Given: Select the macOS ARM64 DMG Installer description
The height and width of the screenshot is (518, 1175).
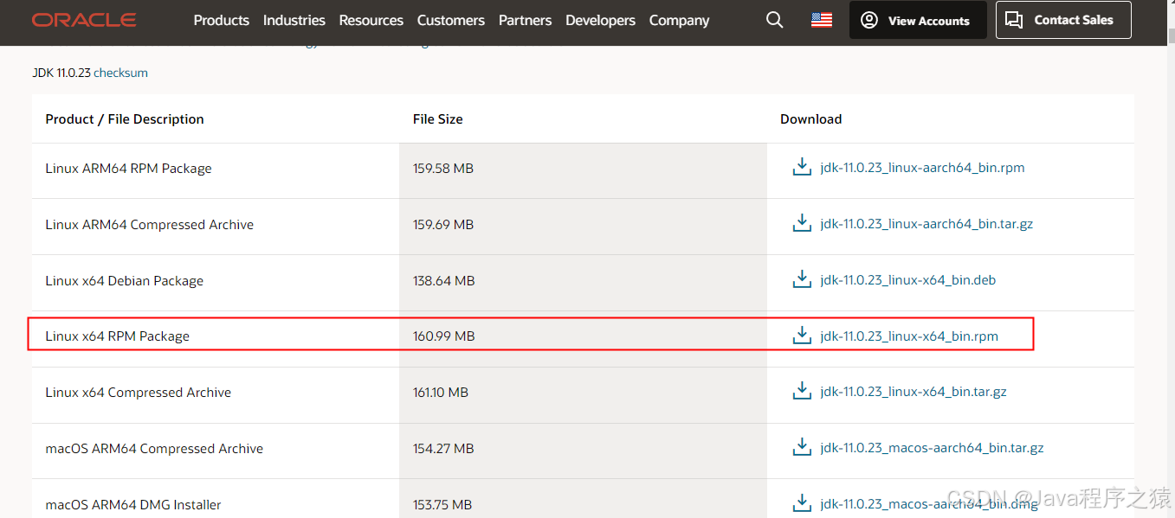Looking at the screenshot, I should 133,505.
